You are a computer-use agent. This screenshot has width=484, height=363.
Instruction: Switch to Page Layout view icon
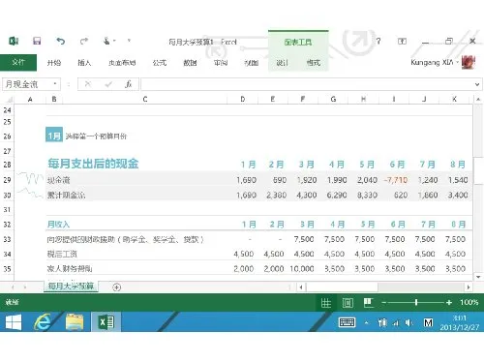pyautogui.click(x=348, y=303)
